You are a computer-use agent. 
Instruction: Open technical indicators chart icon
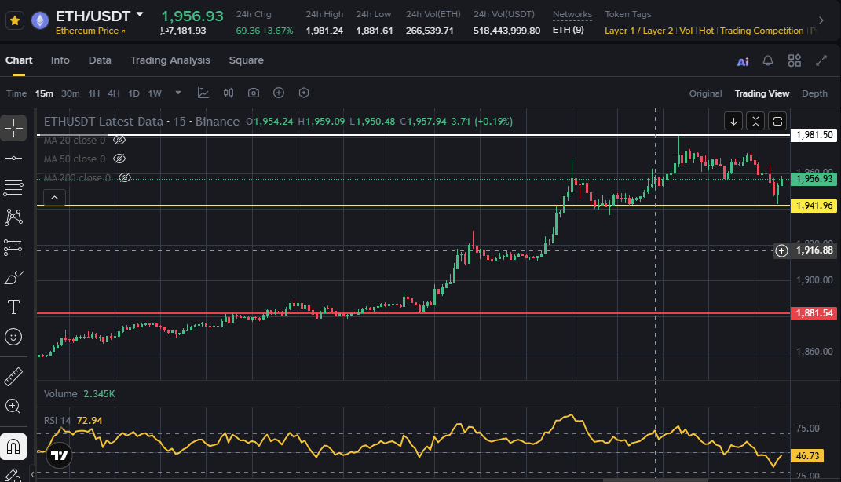(203, 93)
